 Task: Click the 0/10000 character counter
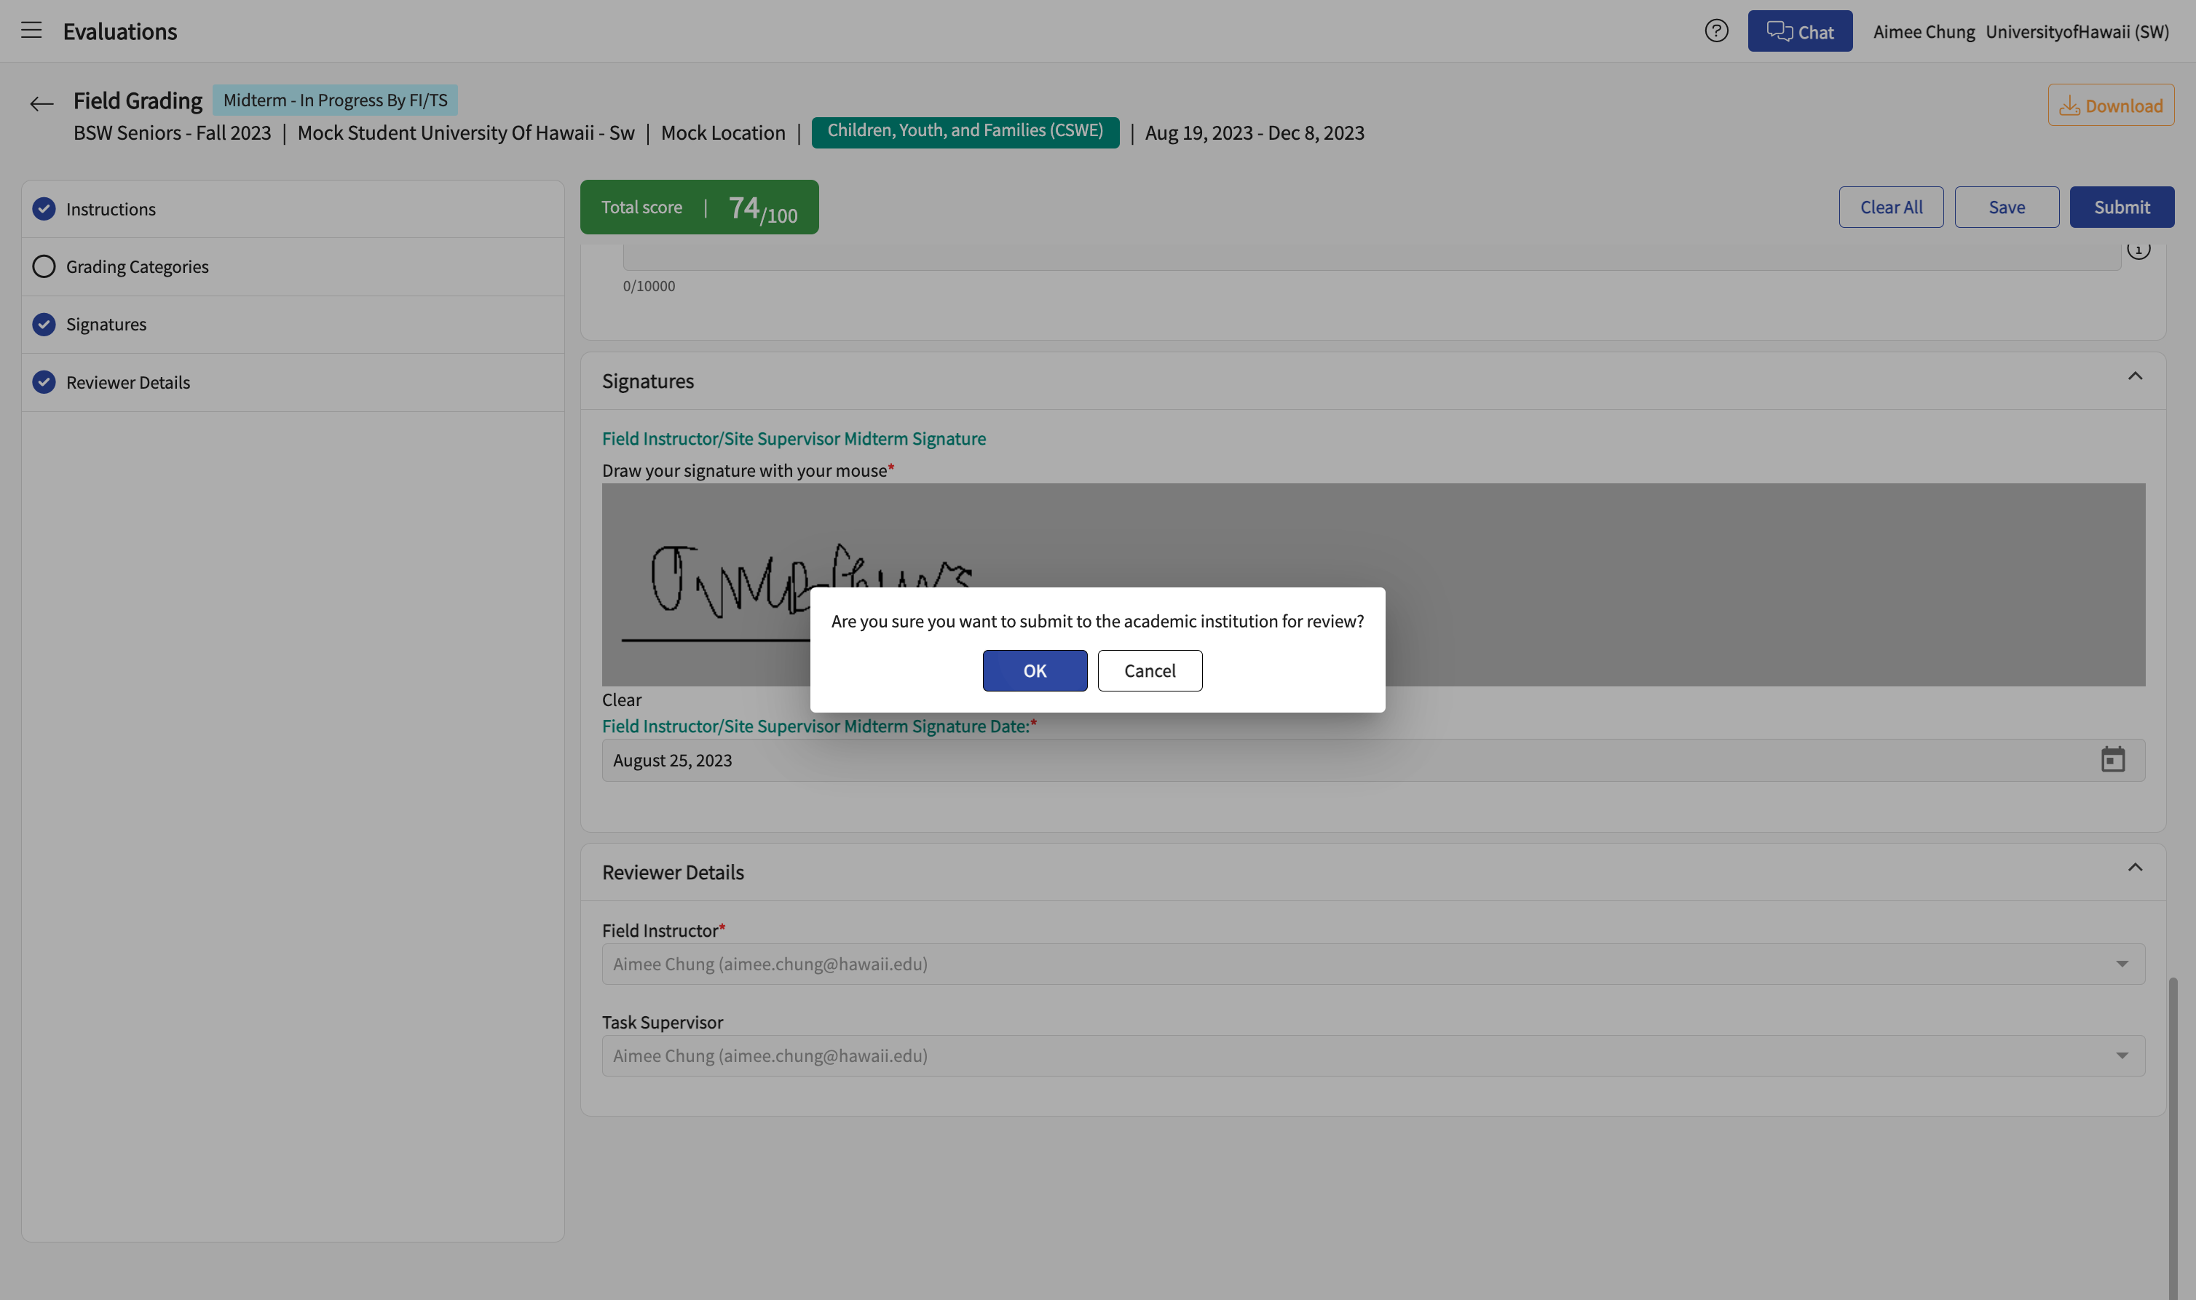(649, 285)
